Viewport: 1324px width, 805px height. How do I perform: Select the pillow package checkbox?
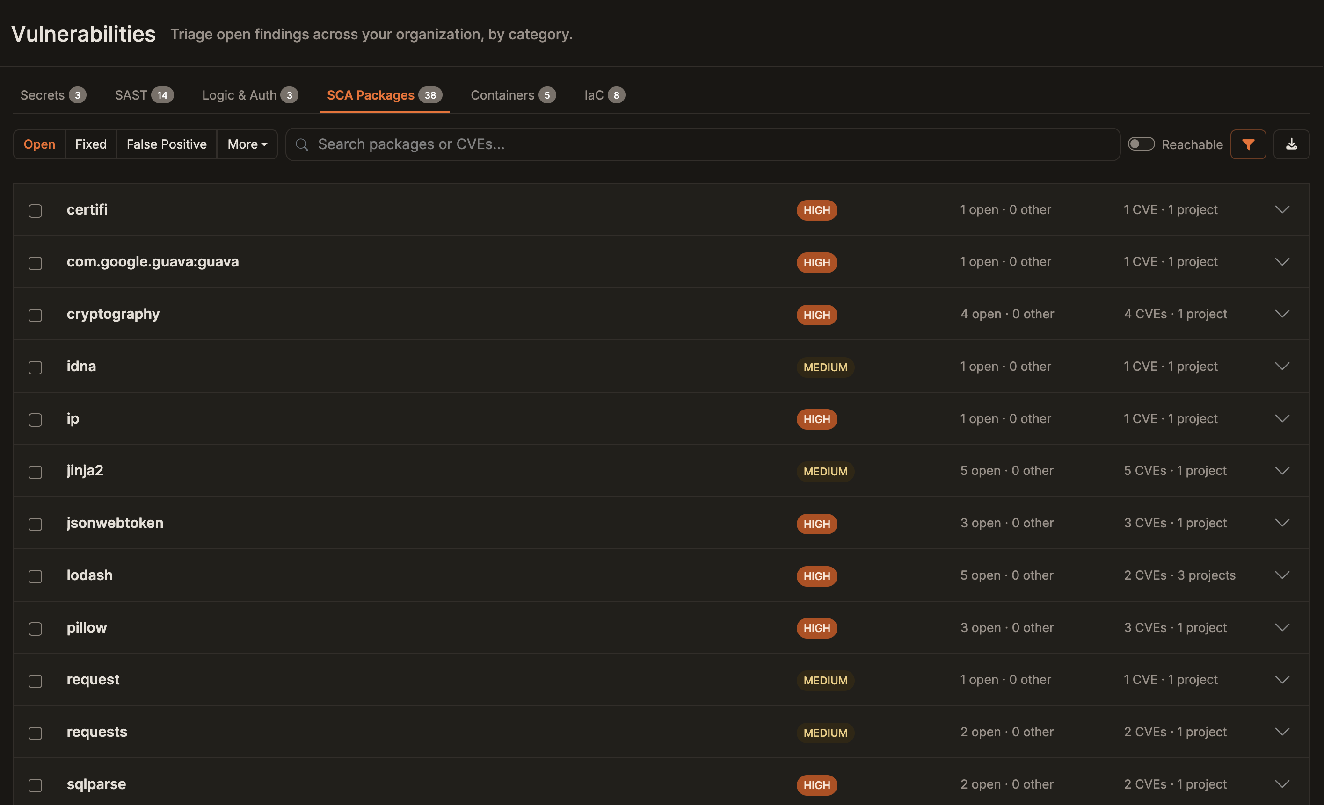(36, 628)
